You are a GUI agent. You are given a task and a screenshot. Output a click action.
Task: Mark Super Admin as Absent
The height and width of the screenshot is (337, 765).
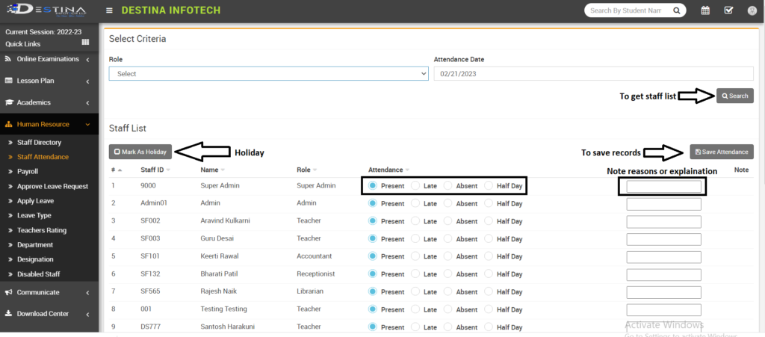[448, 185]
